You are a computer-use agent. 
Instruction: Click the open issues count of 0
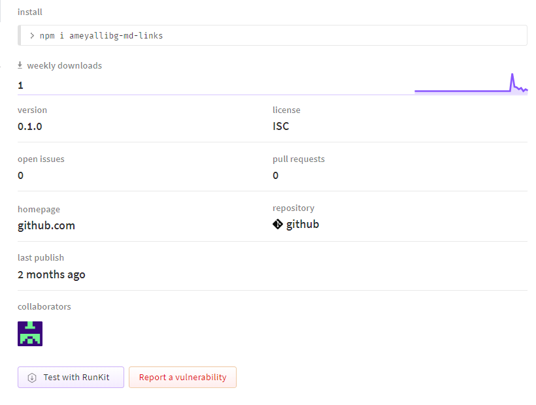21,175
